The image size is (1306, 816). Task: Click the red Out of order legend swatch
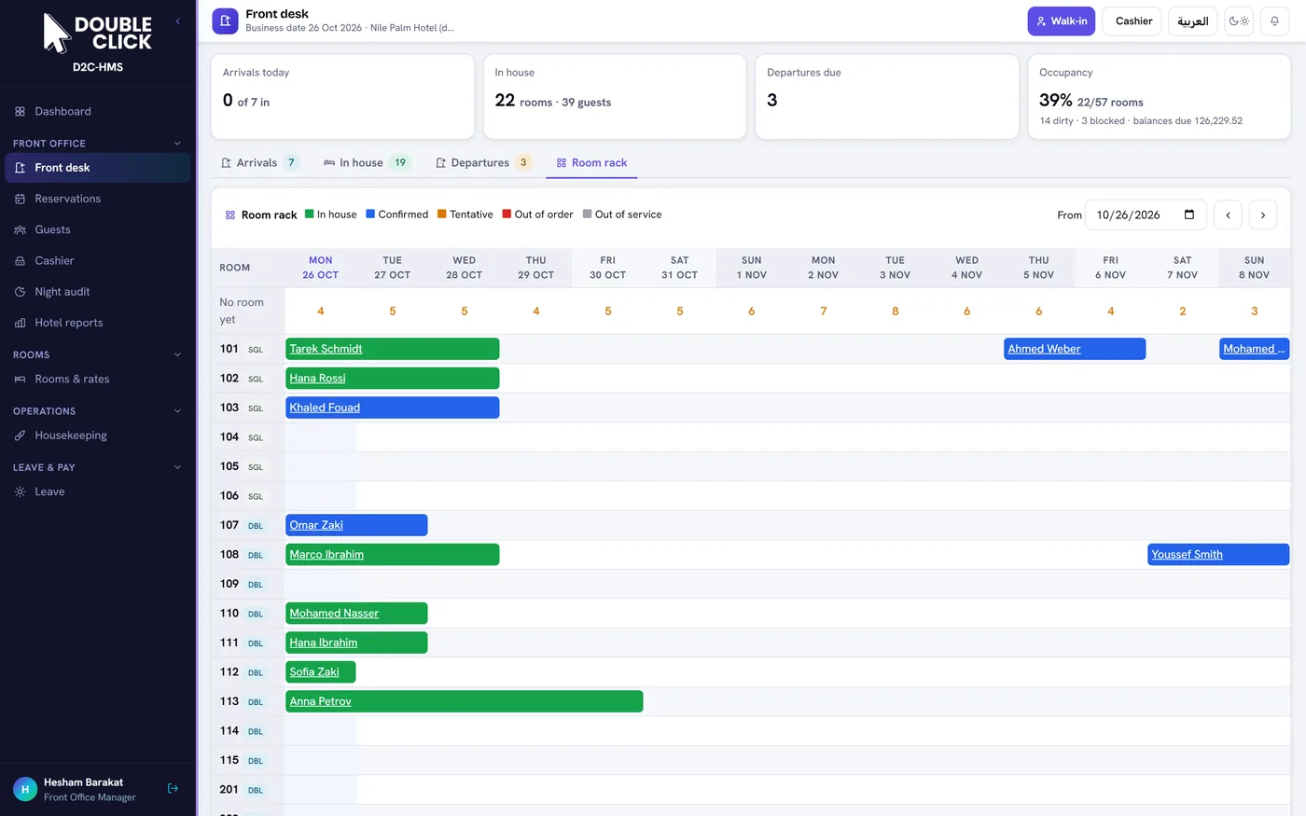[507, 214]
